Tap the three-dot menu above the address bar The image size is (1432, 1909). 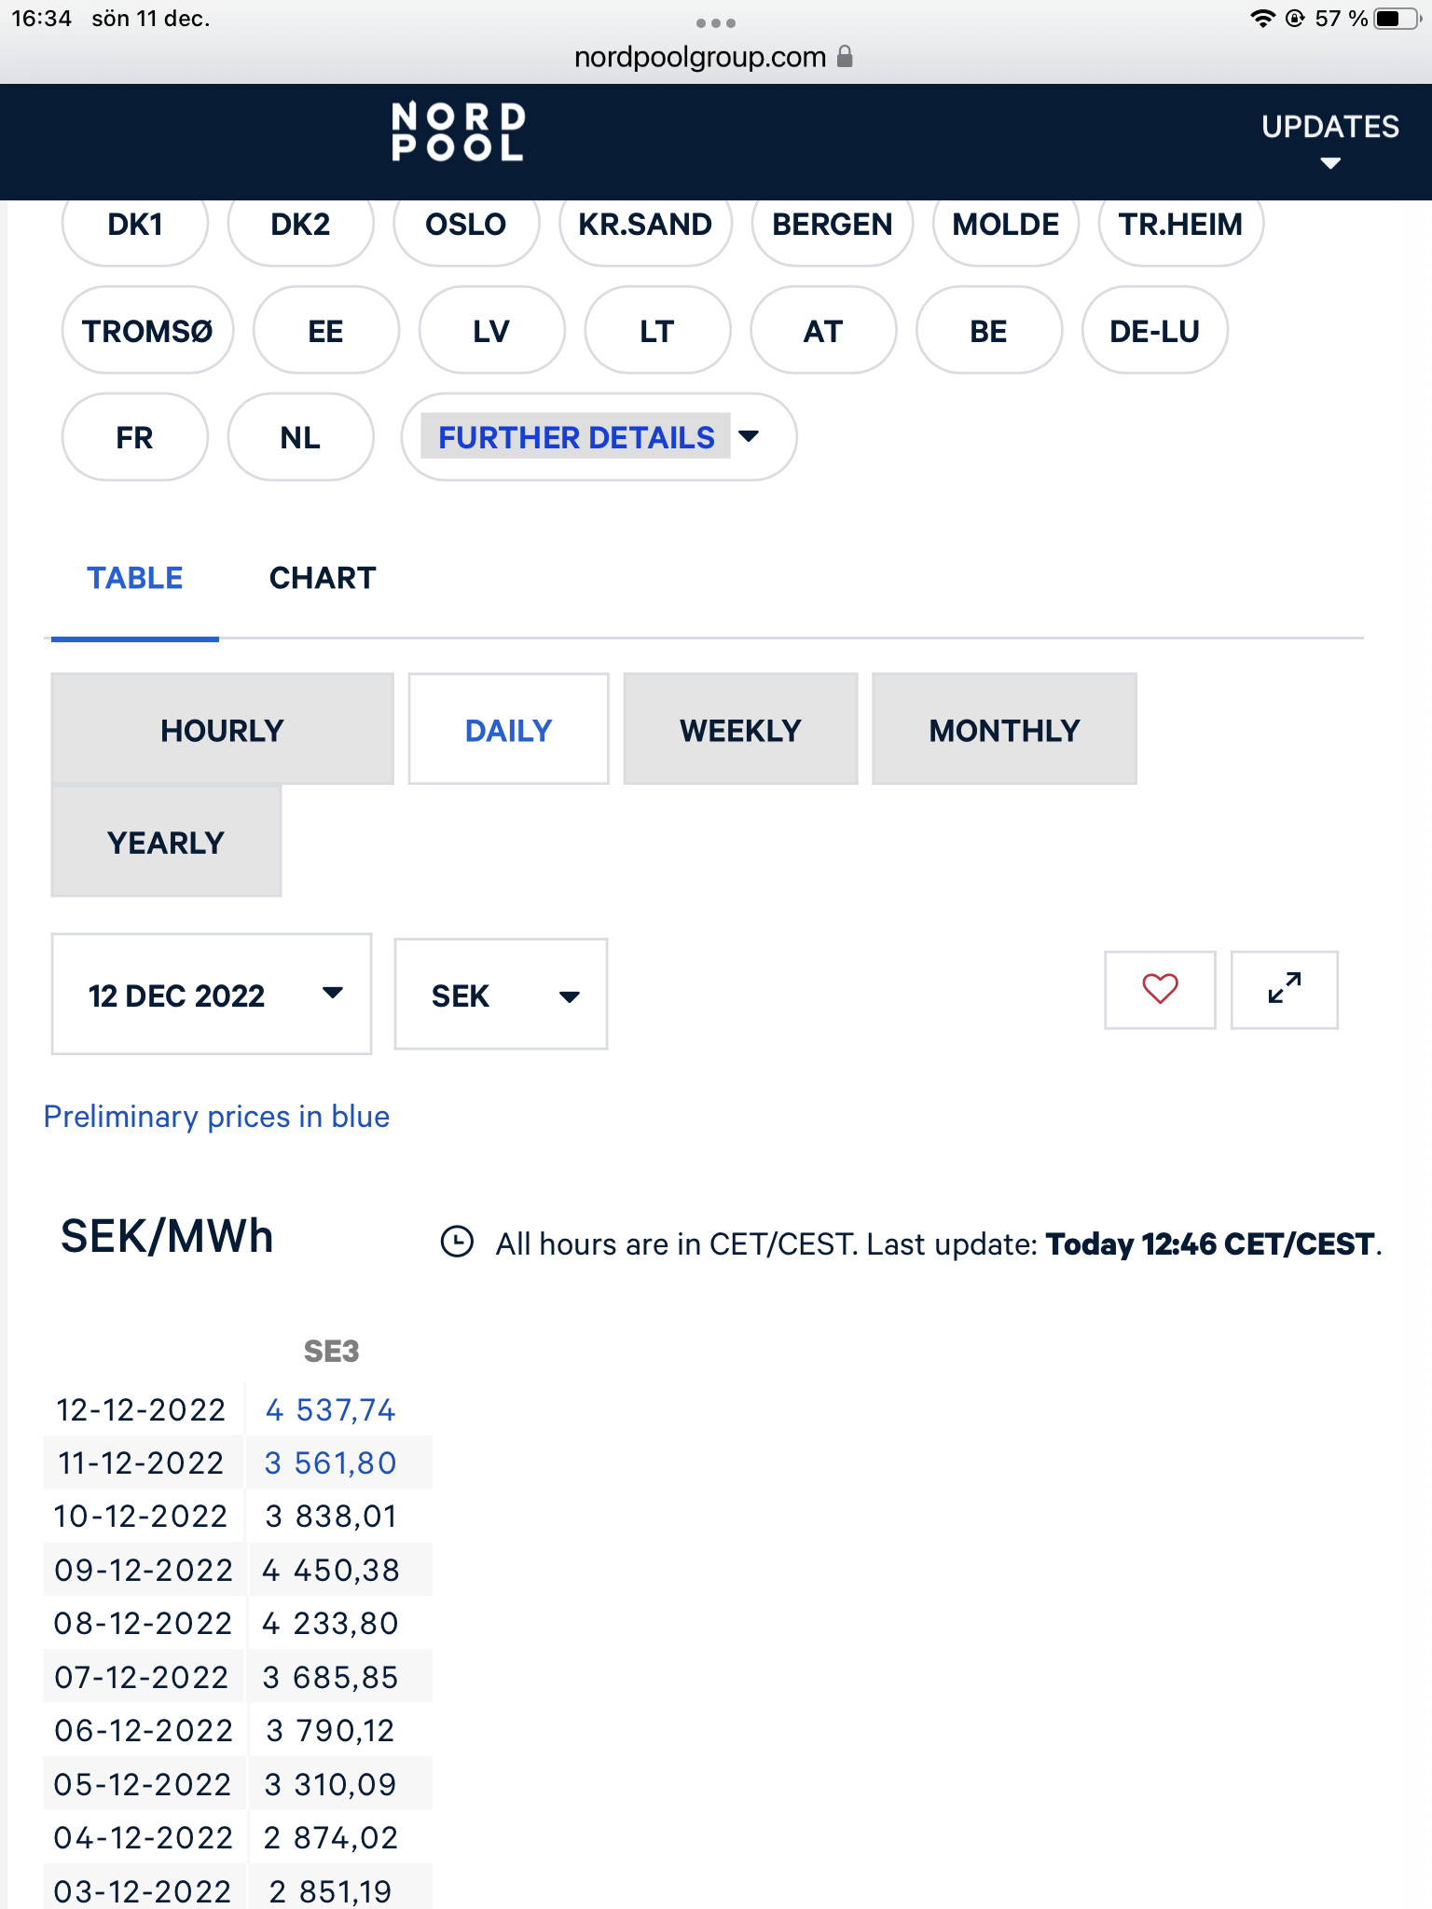715,22
